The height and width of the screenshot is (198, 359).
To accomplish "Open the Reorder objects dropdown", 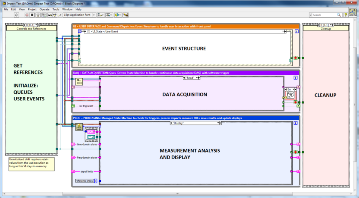I will tap(118, 15).
